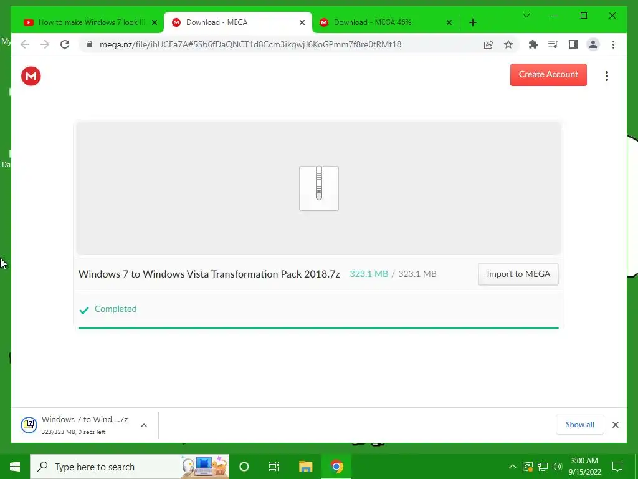The width and height of the screenshot is (638, 479).
Task: Open Chrome extensions puzzle icon
Action: [x=533, y=44]
